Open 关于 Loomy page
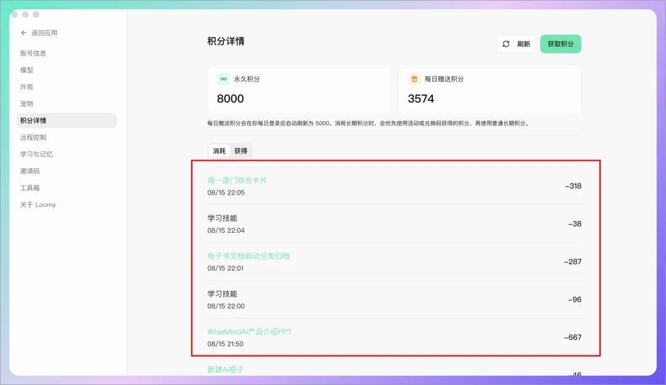The height and width of the screenshot is (385, 666). pyautogui.click(x=67, y=205)
